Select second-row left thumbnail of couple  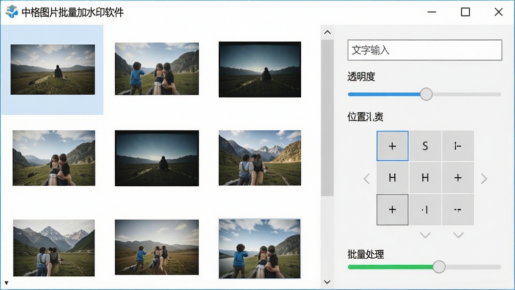54,158
